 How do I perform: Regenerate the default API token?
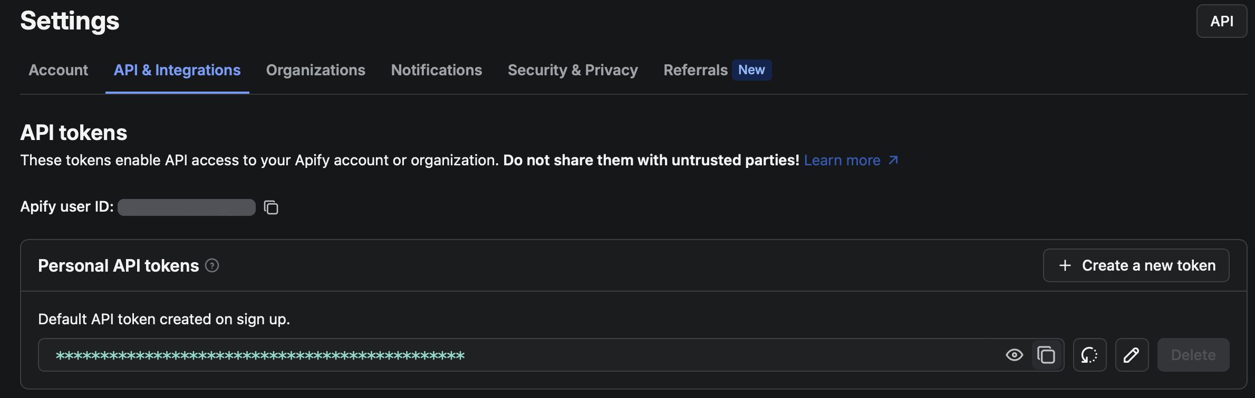coord(1089,355)
